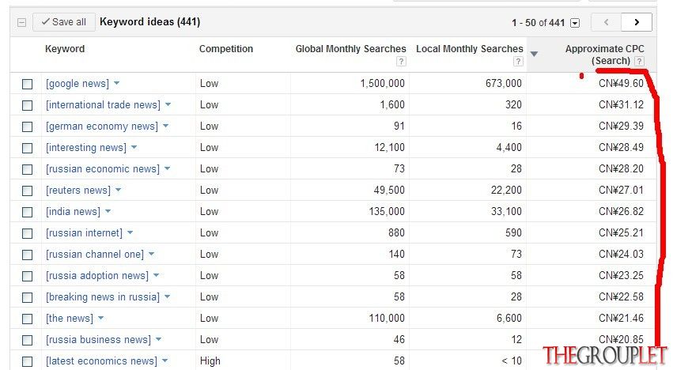The image size is (673, 370).
Task: Select the checkbox for [russia business news]
Action: coord(27,341)
